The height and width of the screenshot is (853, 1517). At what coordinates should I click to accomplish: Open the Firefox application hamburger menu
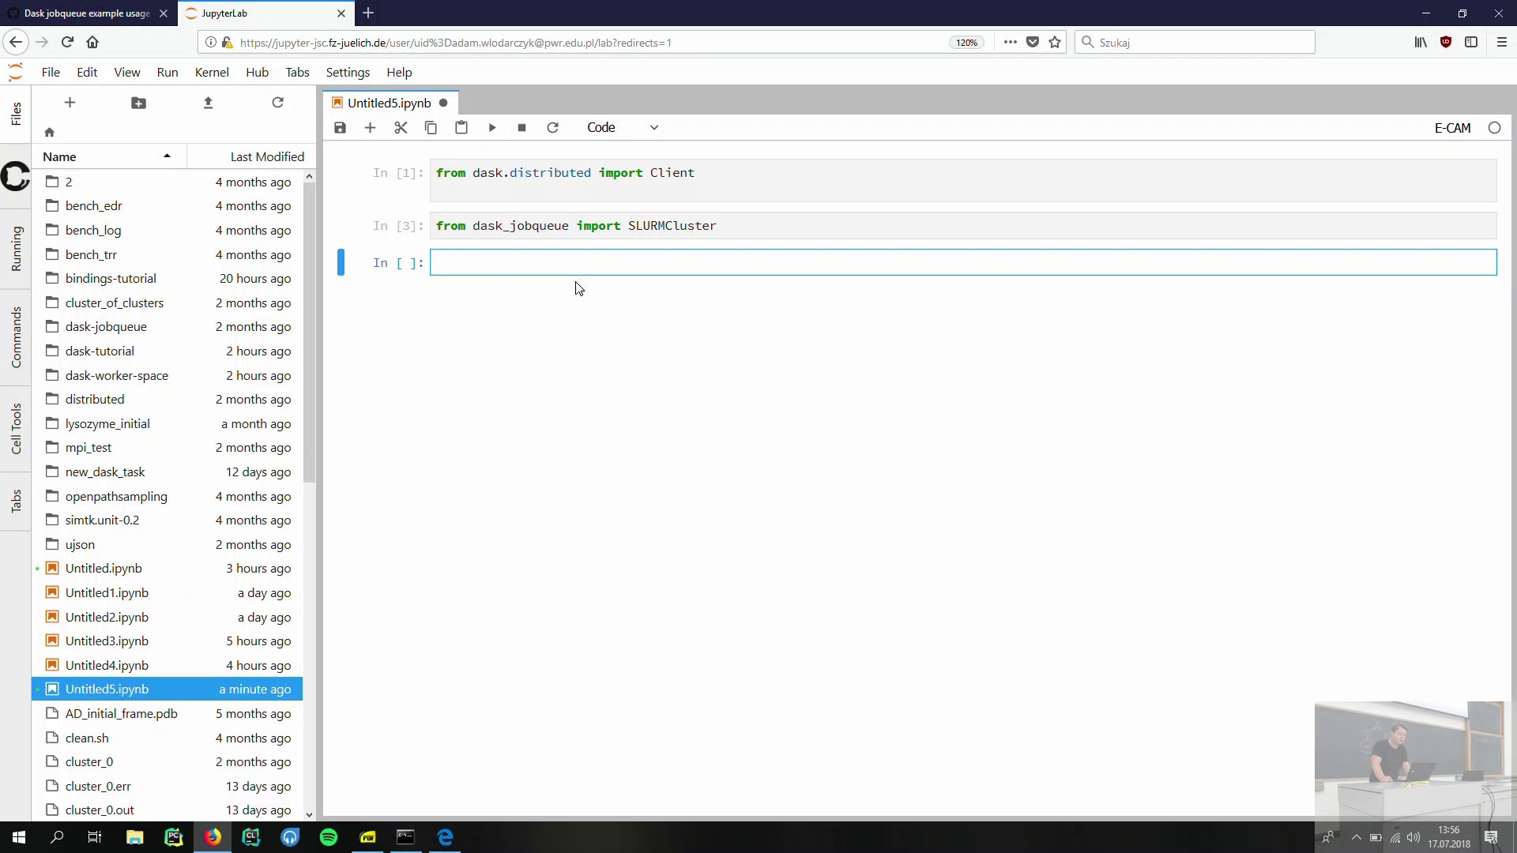[x=1502, y=43]
